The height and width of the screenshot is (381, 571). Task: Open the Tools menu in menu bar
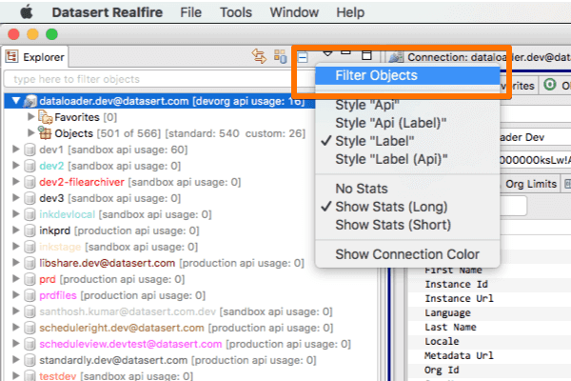tap(236, 12)
